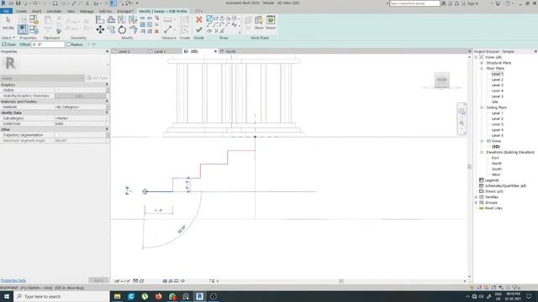Open Legends in Project Browser
Screen dimensions: 538x302
tap(492, 180)
